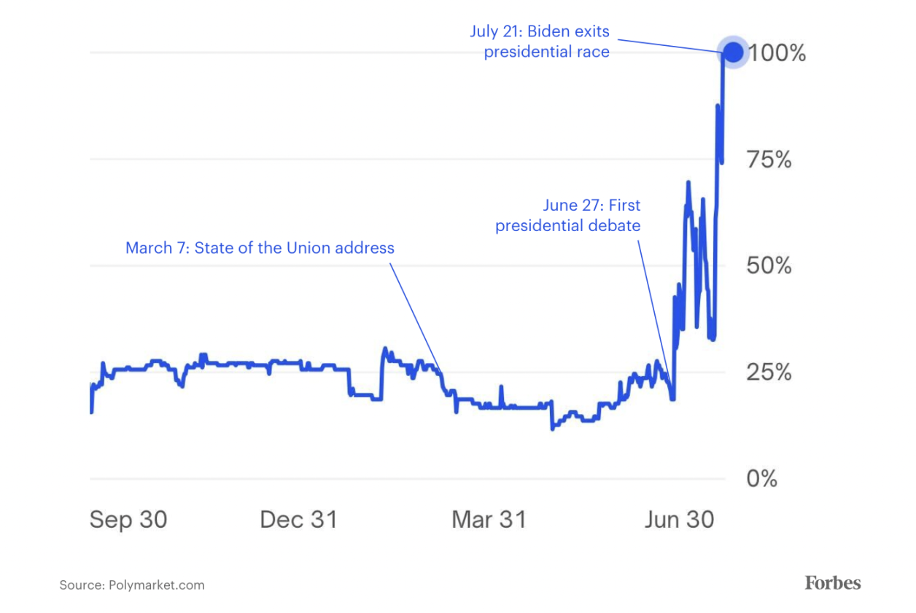Click the 75% y-axis label

coord(769,160)
